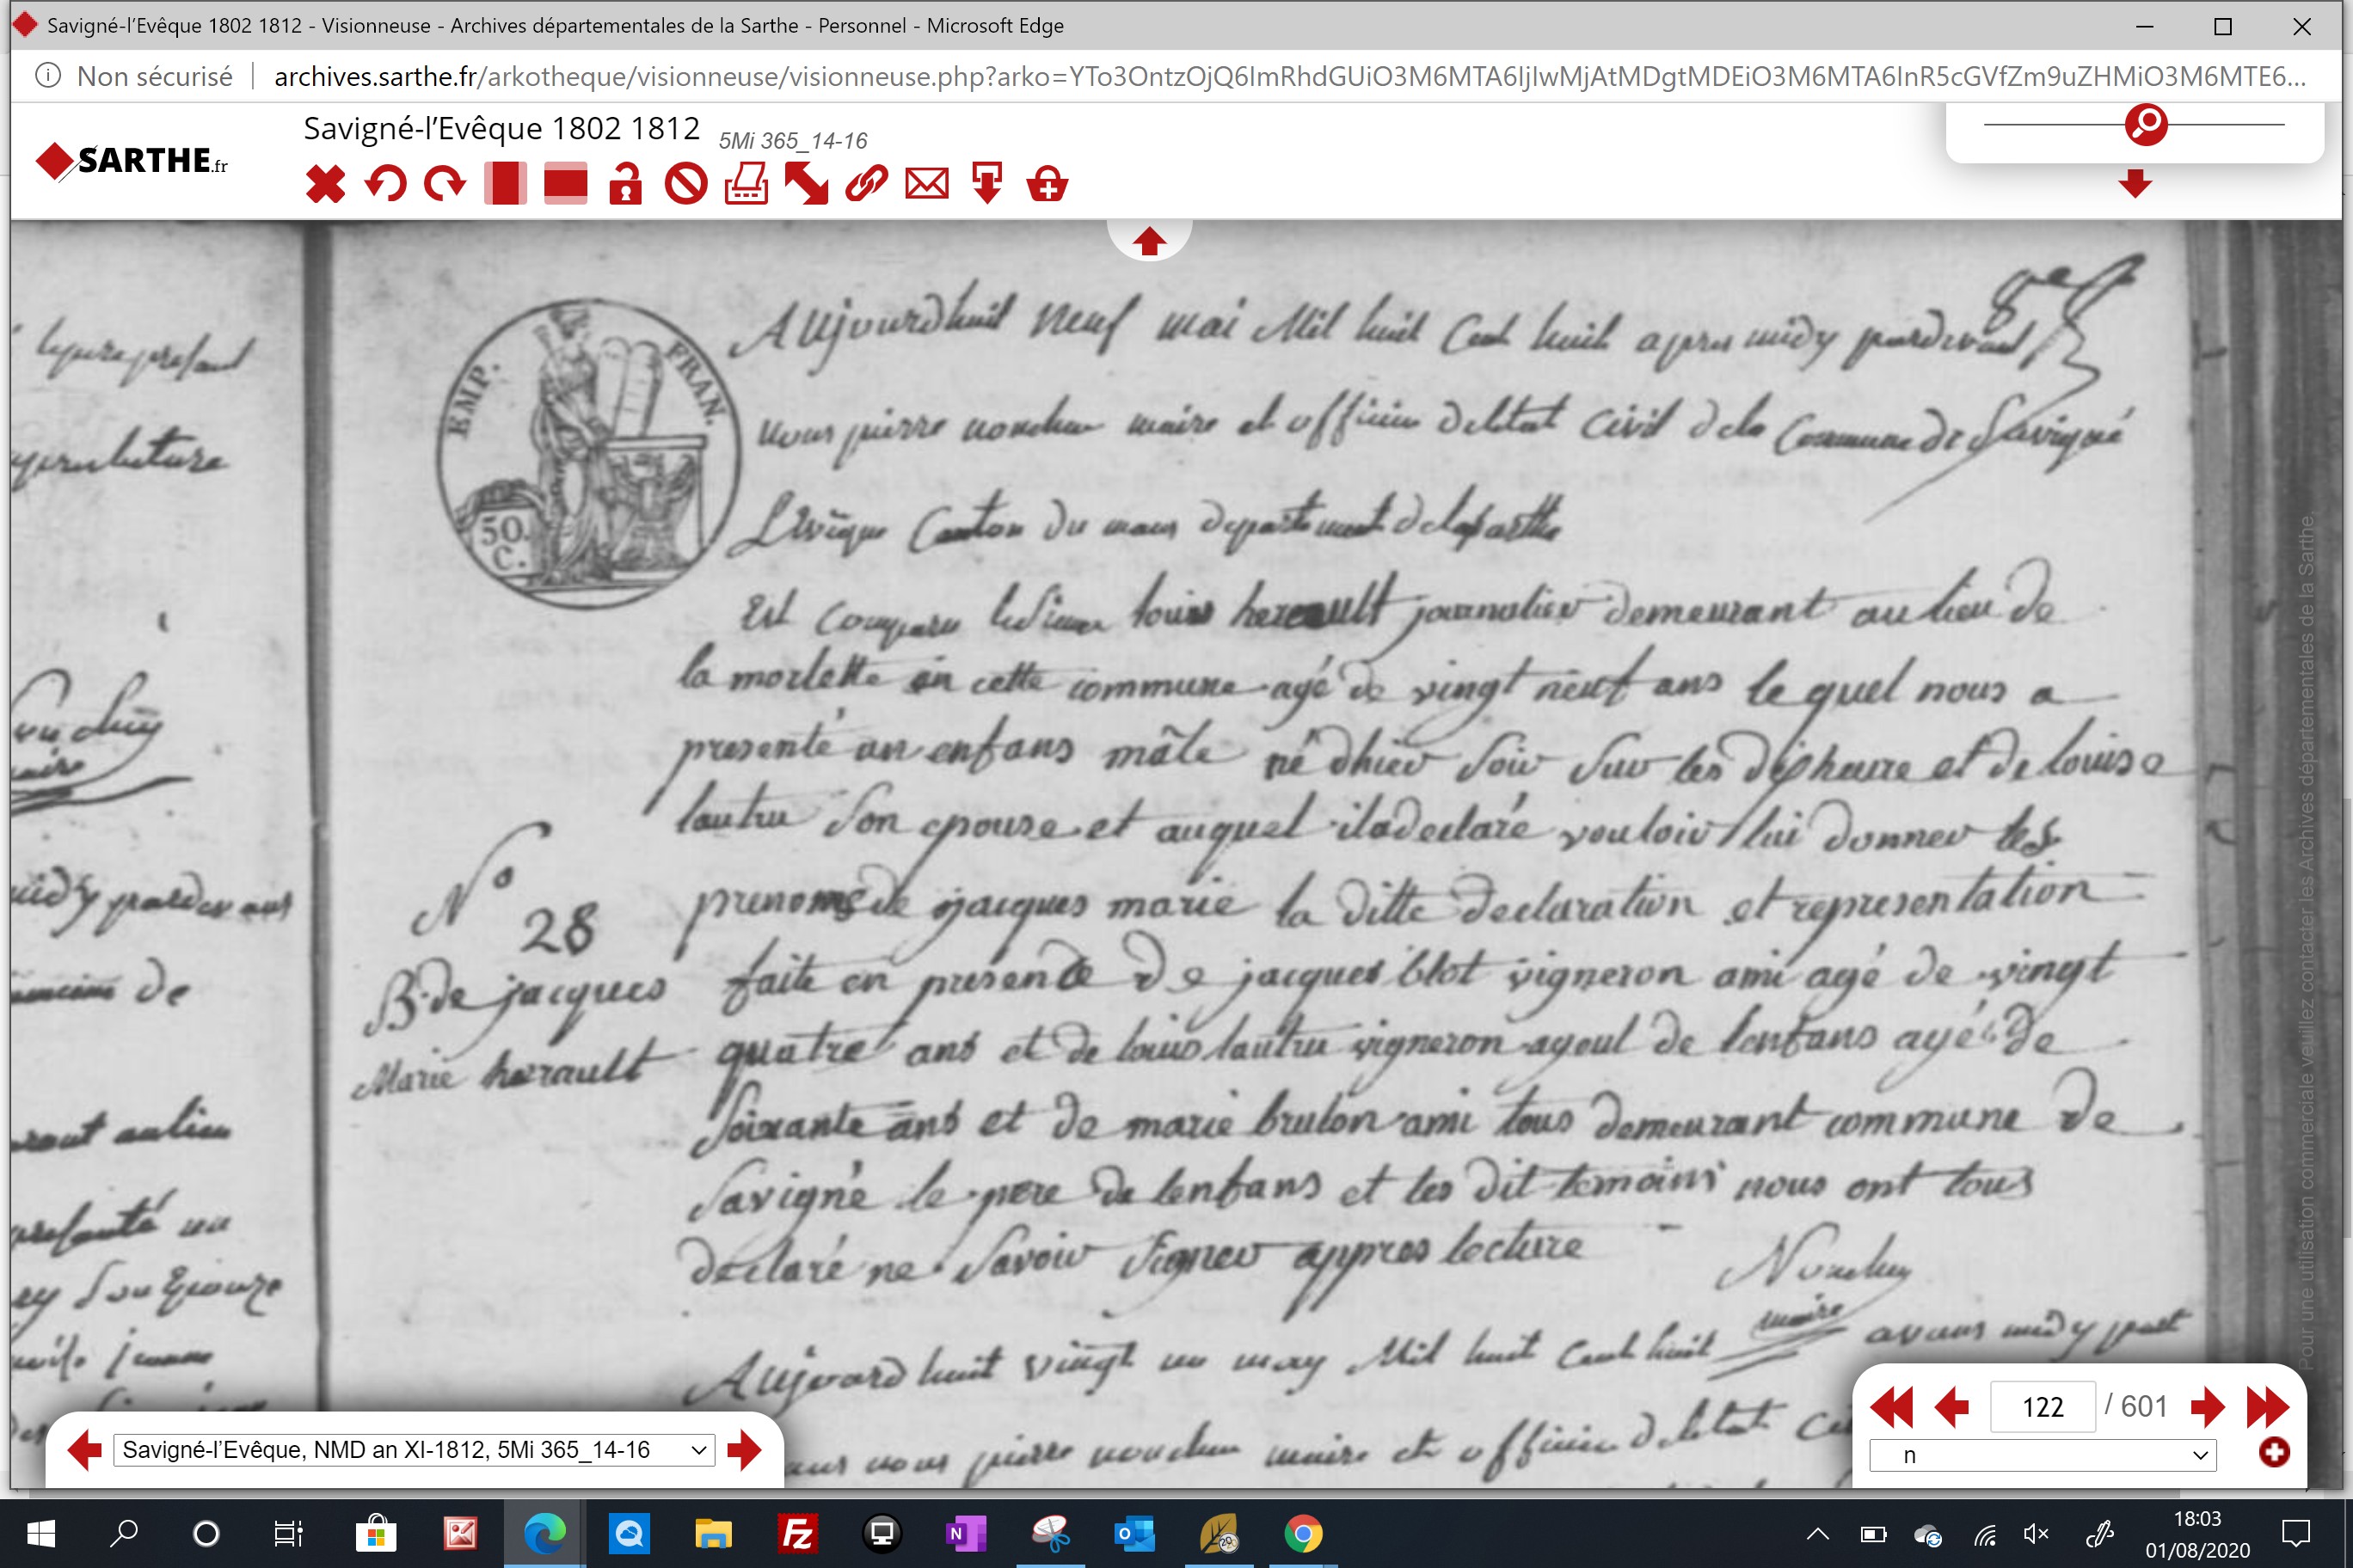This screenshot has width=2353, height=1568.
Task: Copy the permalink via the chain icon
Action: click(866, 185)
